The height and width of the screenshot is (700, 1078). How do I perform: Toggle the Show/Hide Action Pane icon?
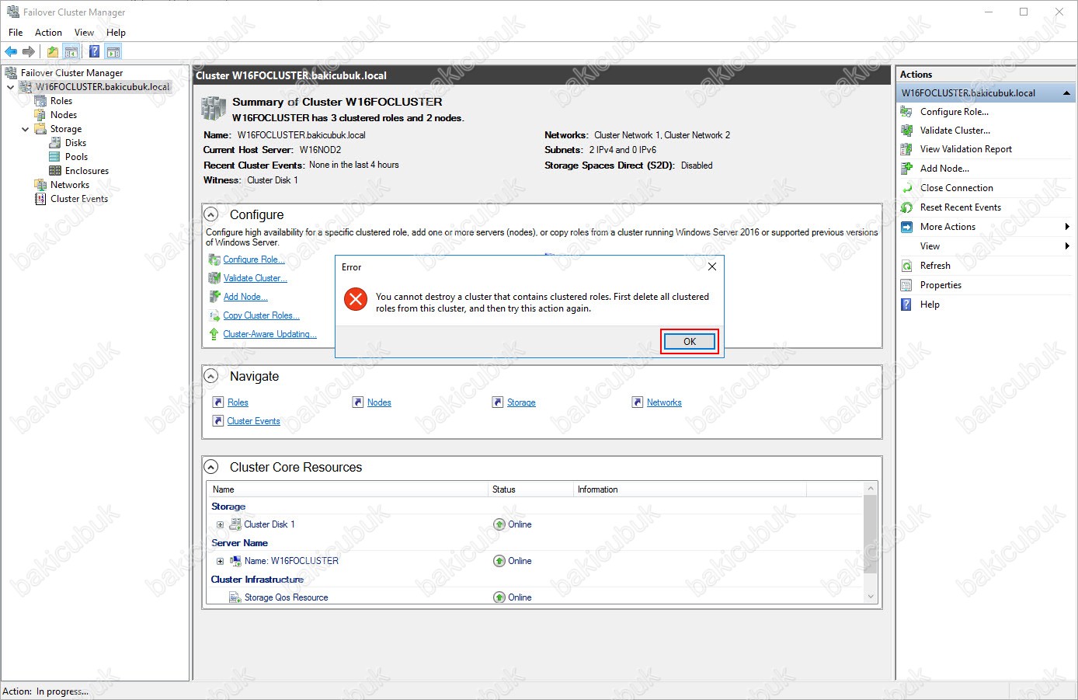113,52
